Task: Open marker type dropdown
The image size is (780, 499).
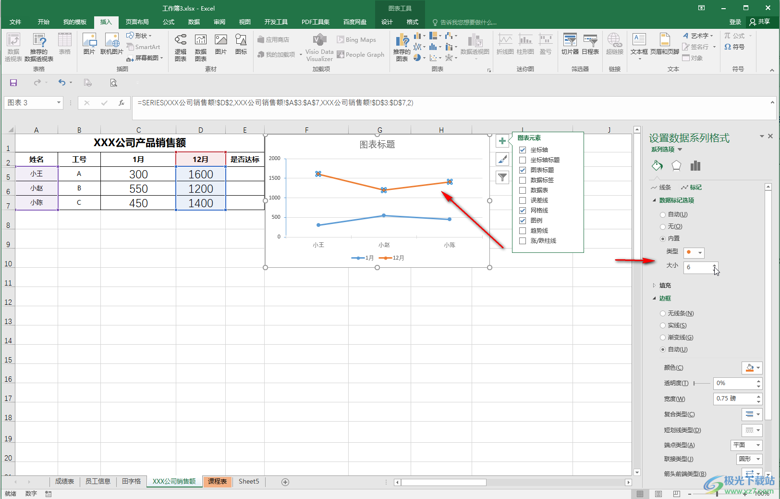Action: click(x=694, y=253)
